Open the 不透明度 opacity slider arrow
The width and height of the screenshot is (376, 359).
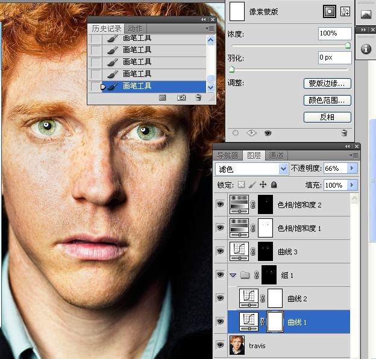coord(352,168)
